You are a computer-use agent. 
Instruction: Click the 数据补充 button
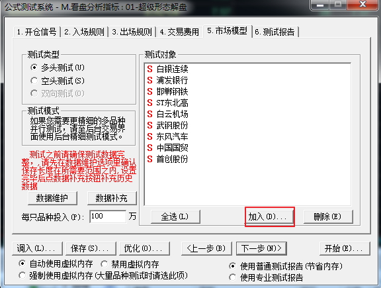[112, 198]
